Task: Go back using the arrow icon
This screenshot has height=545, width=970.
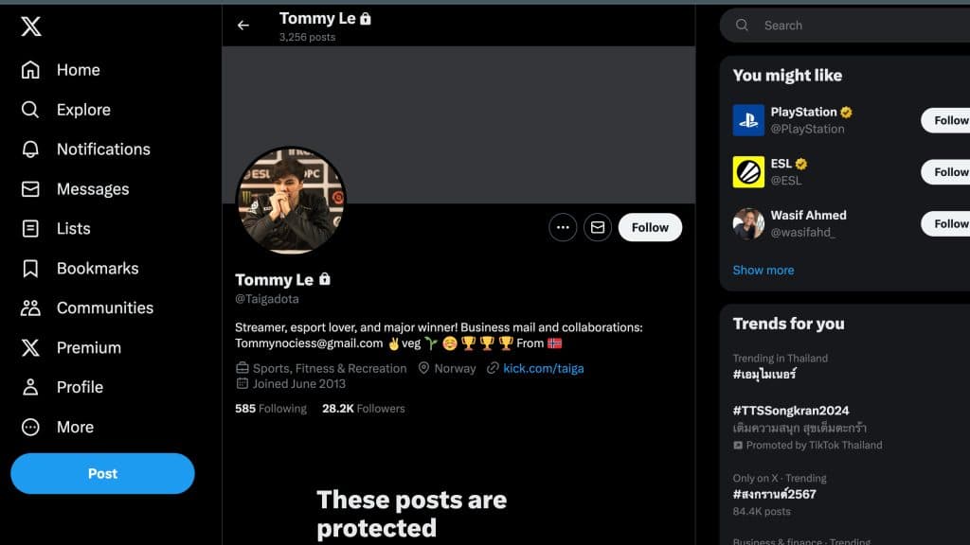Action: (243, 26)
